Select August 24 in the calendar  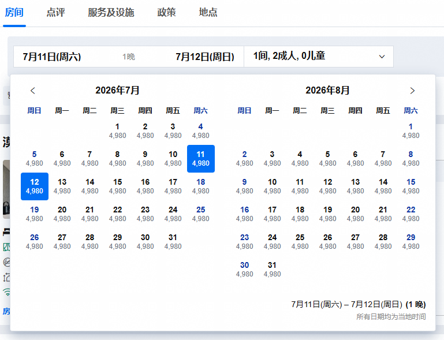(x=272, y=242)
